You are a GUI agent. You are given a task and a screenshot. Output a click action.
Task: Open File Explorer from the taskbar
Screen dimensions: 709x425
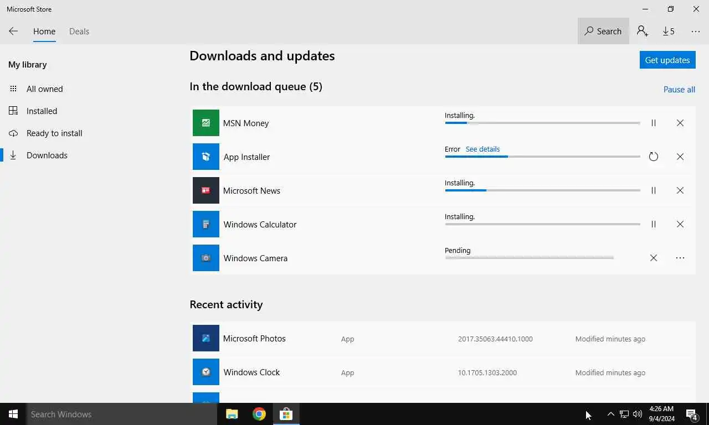[x=232, y=414]
